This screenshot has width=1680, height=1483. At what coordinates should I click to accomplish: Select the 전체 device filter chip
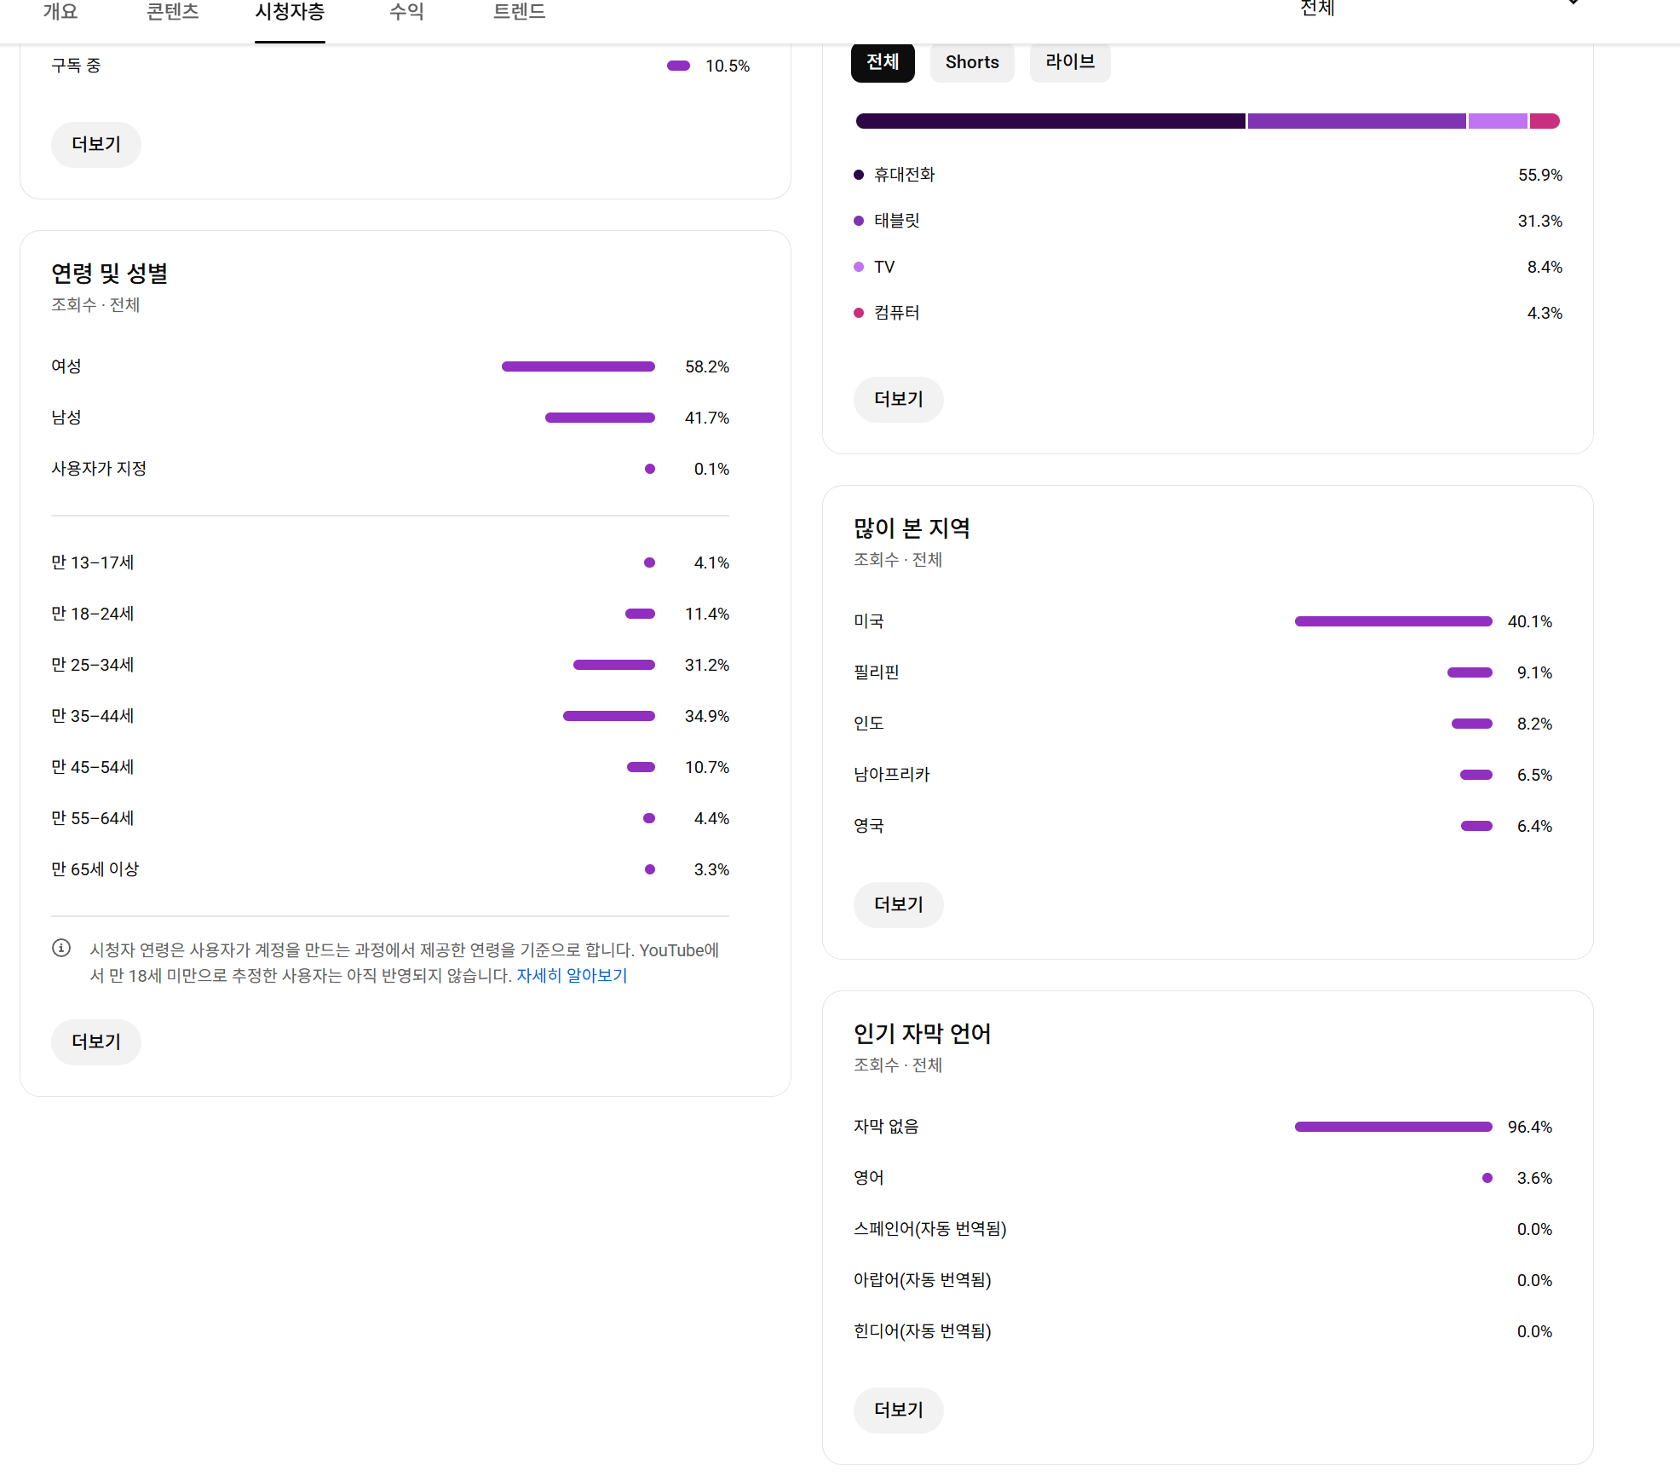click(x=883, y=62)
